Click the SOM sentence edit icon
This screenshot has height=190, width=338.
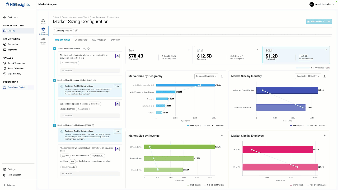[118, 149]
